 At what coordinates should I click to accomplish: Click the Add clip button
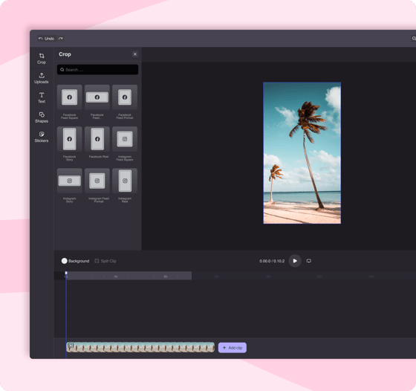(233, 348)
